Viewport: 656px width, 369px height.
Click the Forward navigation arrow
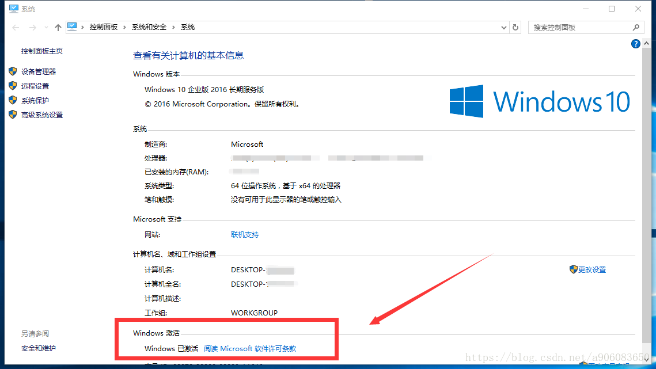pos(33,28)
